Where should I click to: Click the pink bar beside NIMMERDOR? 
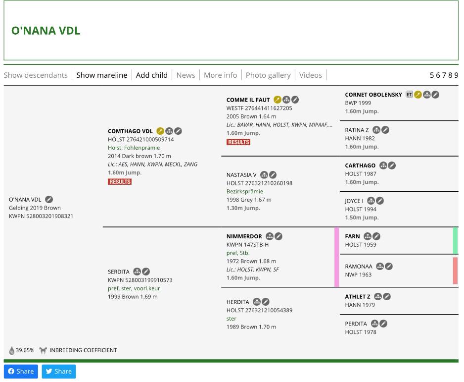pyautogui.click(x=337, y=257)
